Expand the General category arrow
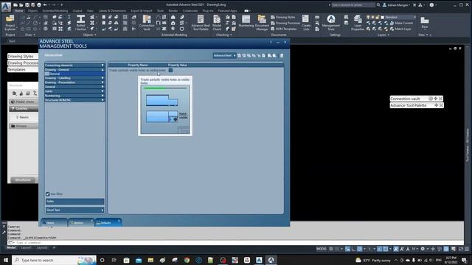Viewport: 472px width, 265px height. pos(103,87)
